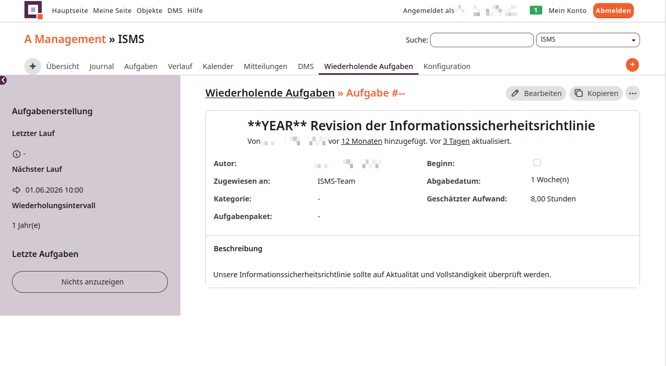Go to Meine Seite
Viewport: 666px width, 366px height.
tap(112, 10)
